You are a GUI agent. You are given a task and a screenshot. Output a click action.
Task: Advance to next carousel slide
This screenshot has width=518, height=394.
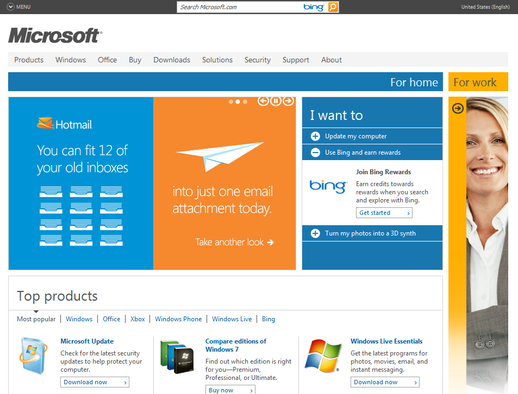[x=288, y=101]
